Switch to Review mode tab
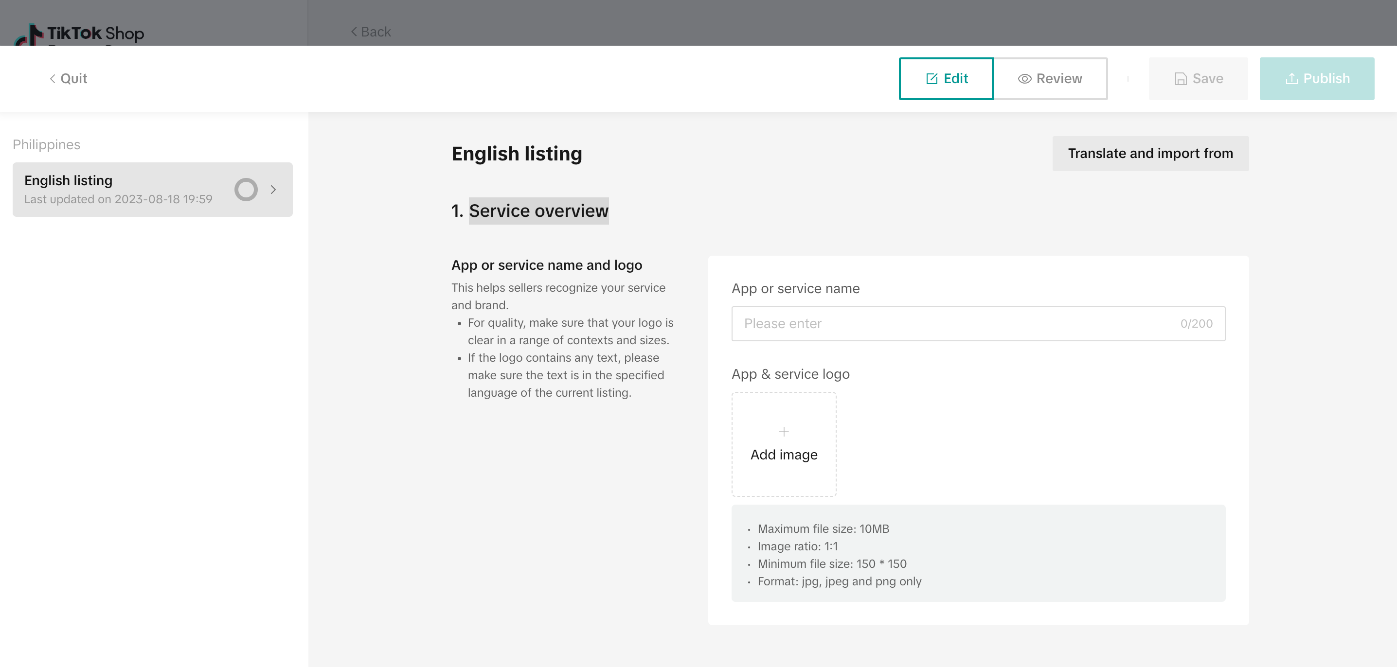Viewport: 1397px width, 667px height. (1050, 79)
